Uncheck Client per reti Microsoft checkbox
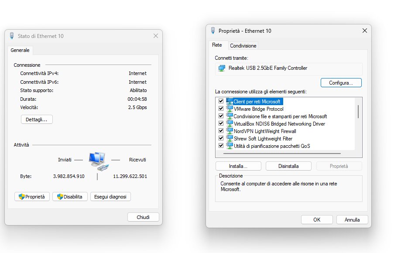This screenshot has width=401, height=253. (x=221, y=101)
